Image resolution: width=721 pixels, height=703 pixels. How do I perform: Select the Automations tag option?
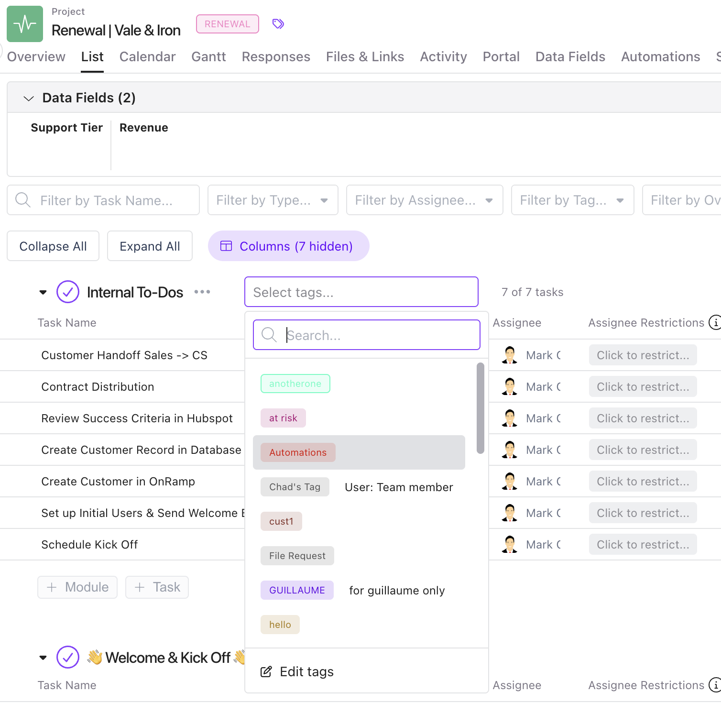pos(298,452)
